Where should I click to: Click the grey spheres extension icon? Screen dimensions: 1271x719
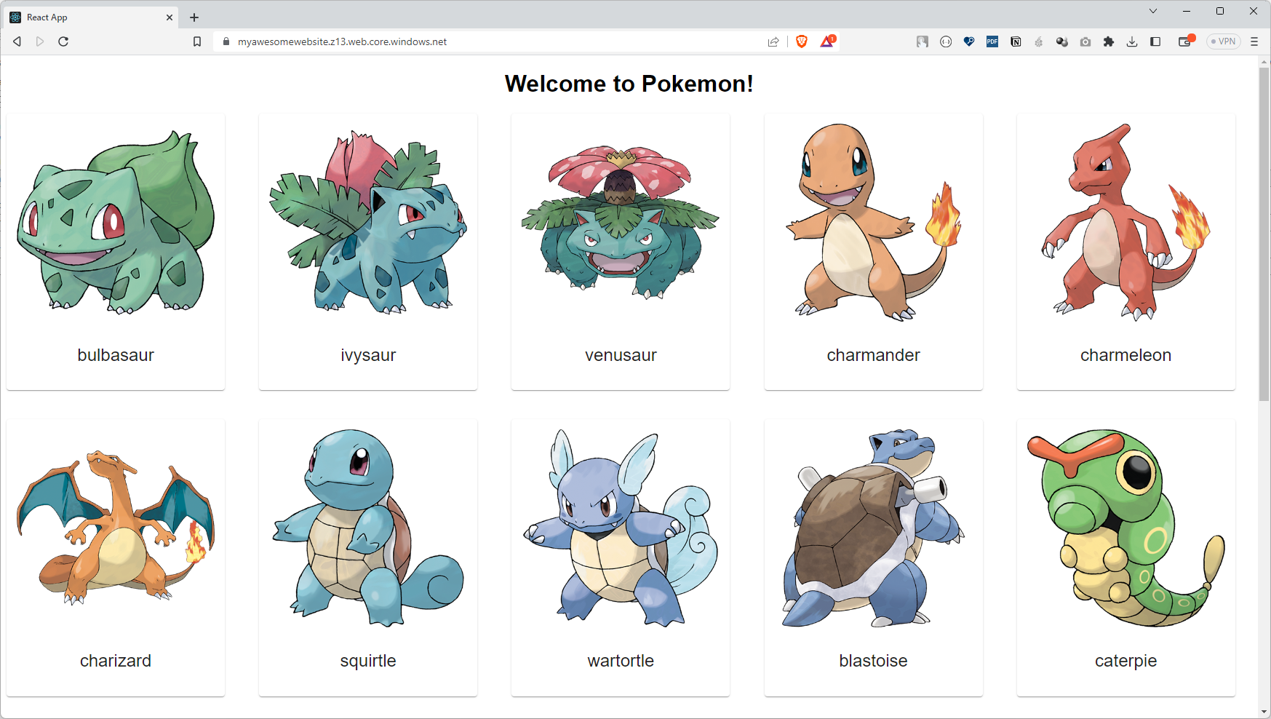coord(1062,41)
